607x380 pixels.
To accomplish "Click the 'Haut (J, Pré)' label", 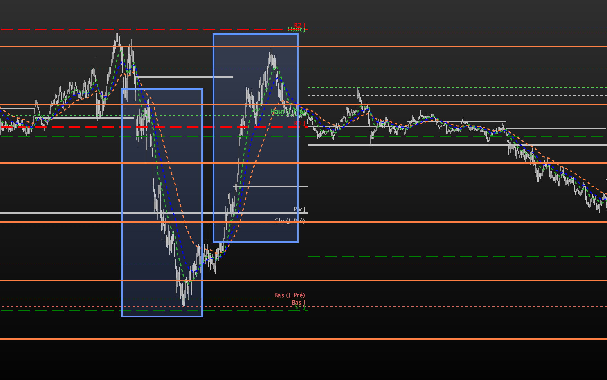I will [x=287, y=112].
